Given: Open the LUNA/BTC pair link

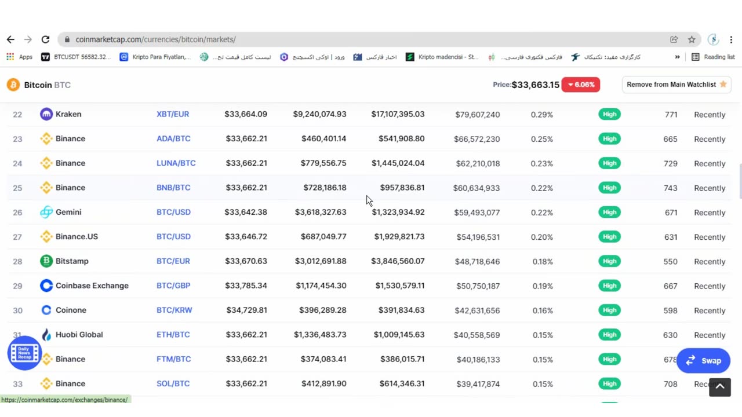Looking at the screenshot, I should (176, 163).
